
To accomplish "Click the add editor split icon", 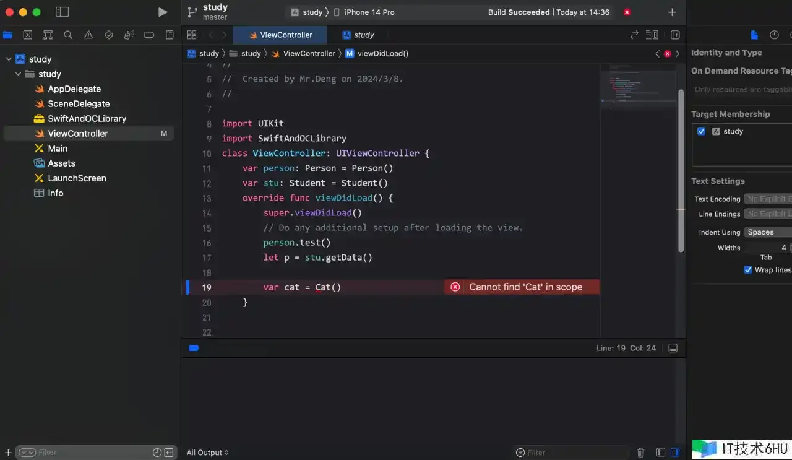I will pos(675,35).
